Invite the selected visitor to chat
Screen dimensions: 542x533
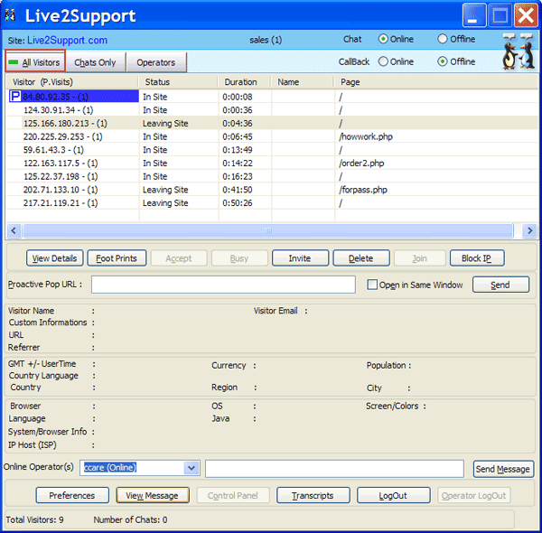(300, 258)
